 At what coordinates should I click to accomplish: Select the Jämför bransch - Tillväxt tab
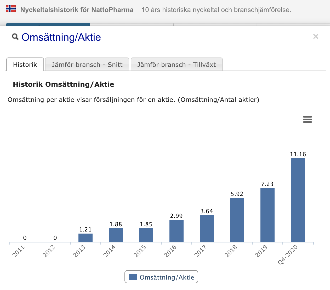[x=177, y=65]
